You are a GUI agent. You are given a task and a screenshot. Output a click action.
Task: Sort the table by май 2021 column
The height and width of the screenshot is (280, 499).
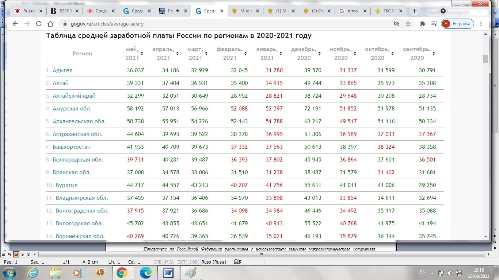coord(142,54)
